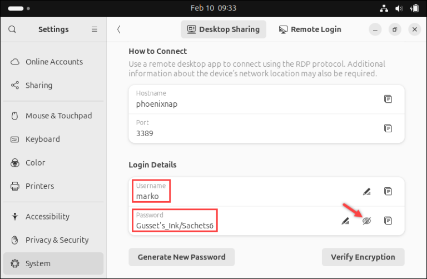Go back with the header arrow

118,29
